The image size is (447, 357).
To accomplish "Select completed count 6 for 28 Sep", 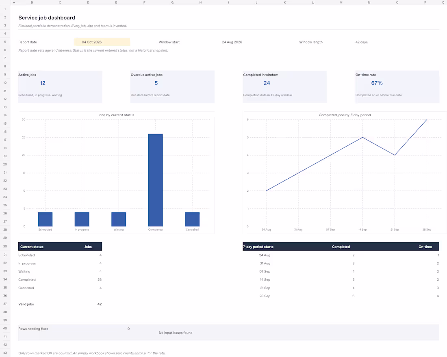I will coord(354,296).
